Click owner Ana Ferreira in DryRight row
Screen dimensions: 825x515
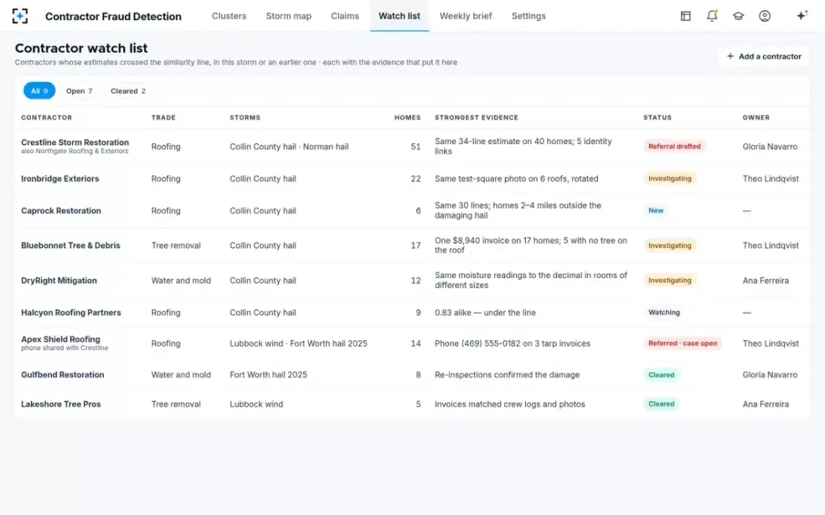point(765,280)
